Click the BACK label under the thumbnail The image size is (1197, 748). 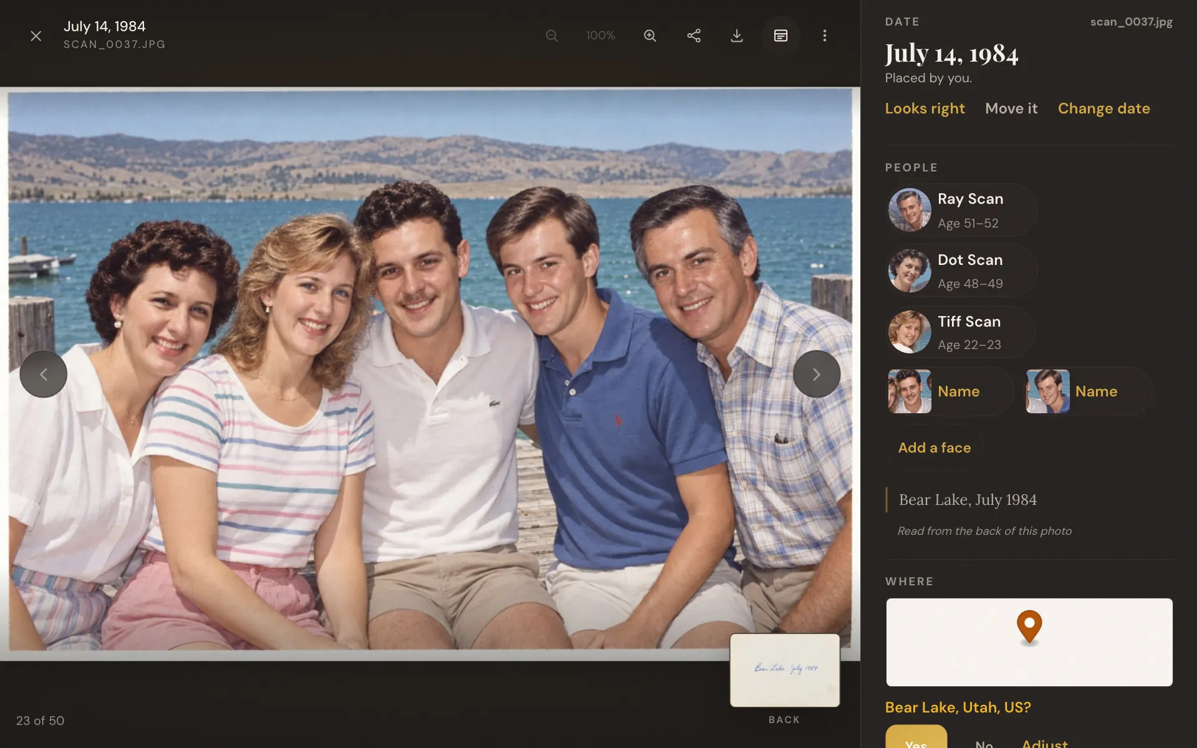[x=784, y=719]
